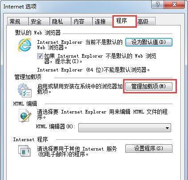This screenshot has height=180, width=188.
Task: Open the 隐私 tab
Action: [60, 21]
